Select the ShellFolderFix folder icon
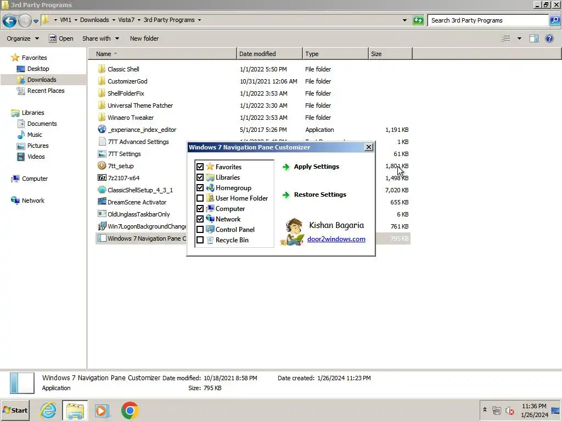The image size is (562, 422). coord(102,93)
